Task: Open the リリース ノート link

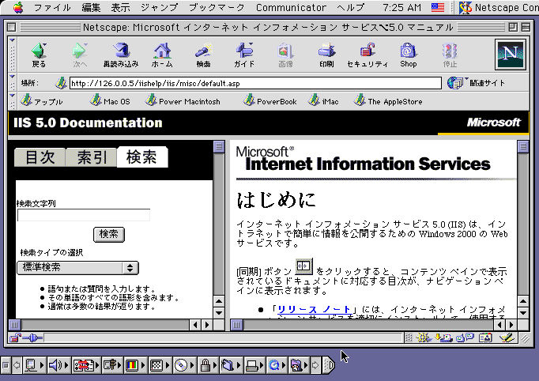Action: [x=314, y=309]
